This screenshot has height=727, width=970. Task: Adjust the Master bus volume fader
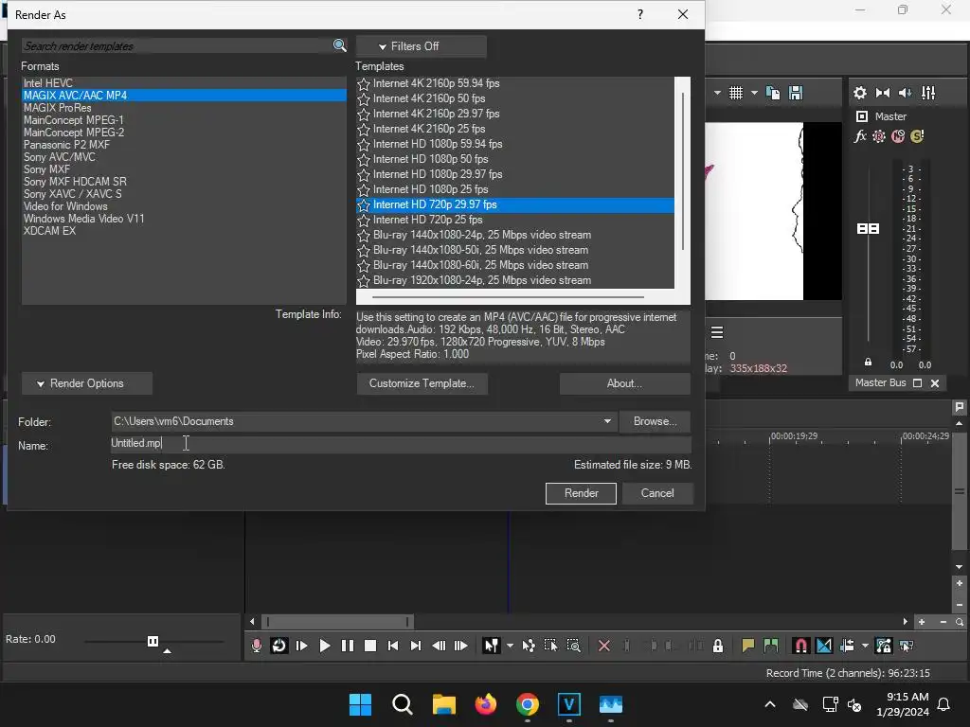(x=868, y=229)
